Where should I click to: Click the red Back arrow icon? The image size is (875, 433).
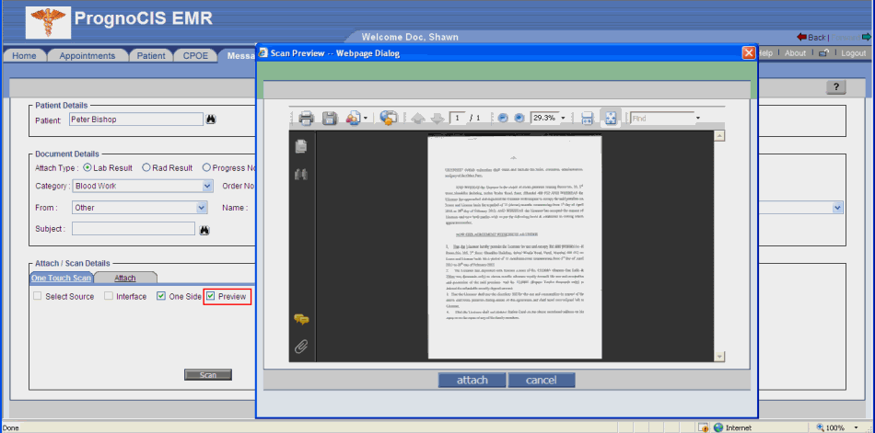(802, 38)
